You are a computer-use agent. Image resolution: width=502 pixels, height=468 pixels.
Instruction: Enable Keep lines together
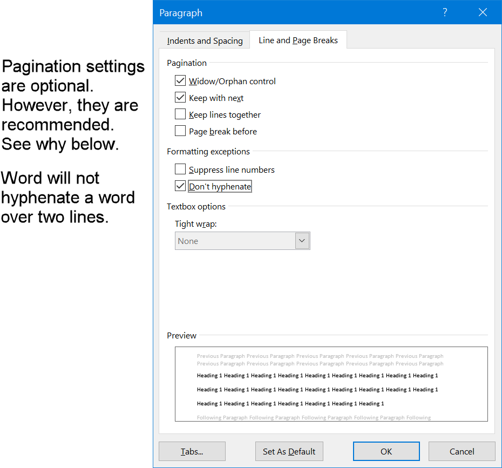(x=180, y=114)
